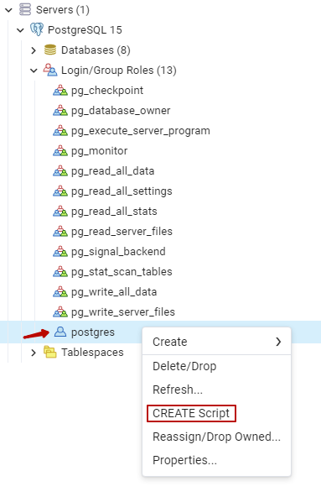
Task: Click the Login/Group Roles icon
Action: pyautogui.click(x=50, y=70)
